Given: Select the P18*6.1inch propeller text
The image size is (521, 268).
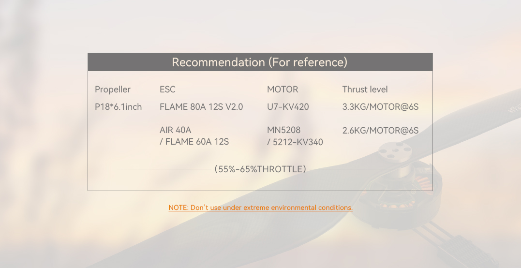Looking at the screenshot, I should click(119, 107).
